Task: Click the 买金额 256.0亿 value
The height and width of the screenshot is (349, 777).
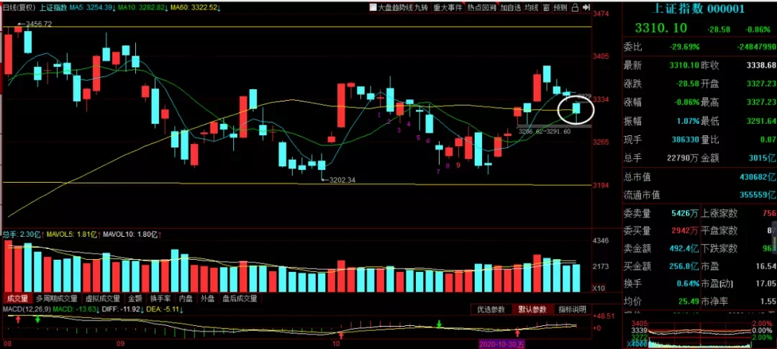Action: click(x=683, y=266)
